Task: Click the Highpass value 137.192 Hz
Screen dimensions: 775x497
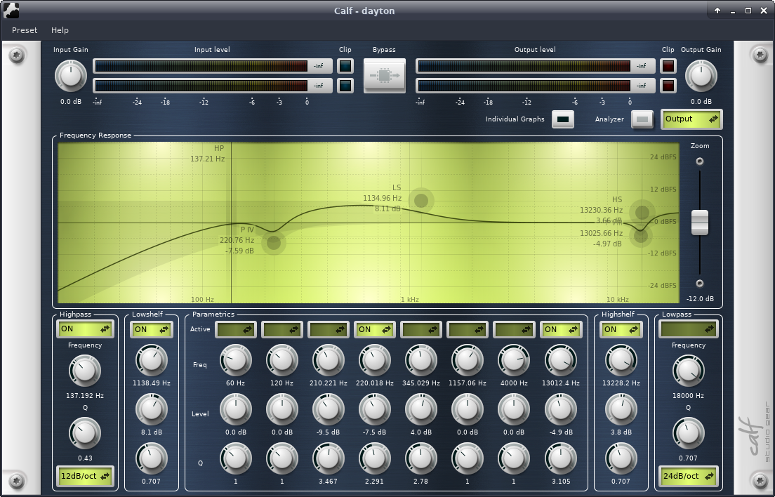Action: coord(85,396)
